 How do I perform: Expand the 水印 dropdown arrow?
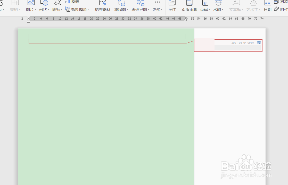(x=223, y=10)
